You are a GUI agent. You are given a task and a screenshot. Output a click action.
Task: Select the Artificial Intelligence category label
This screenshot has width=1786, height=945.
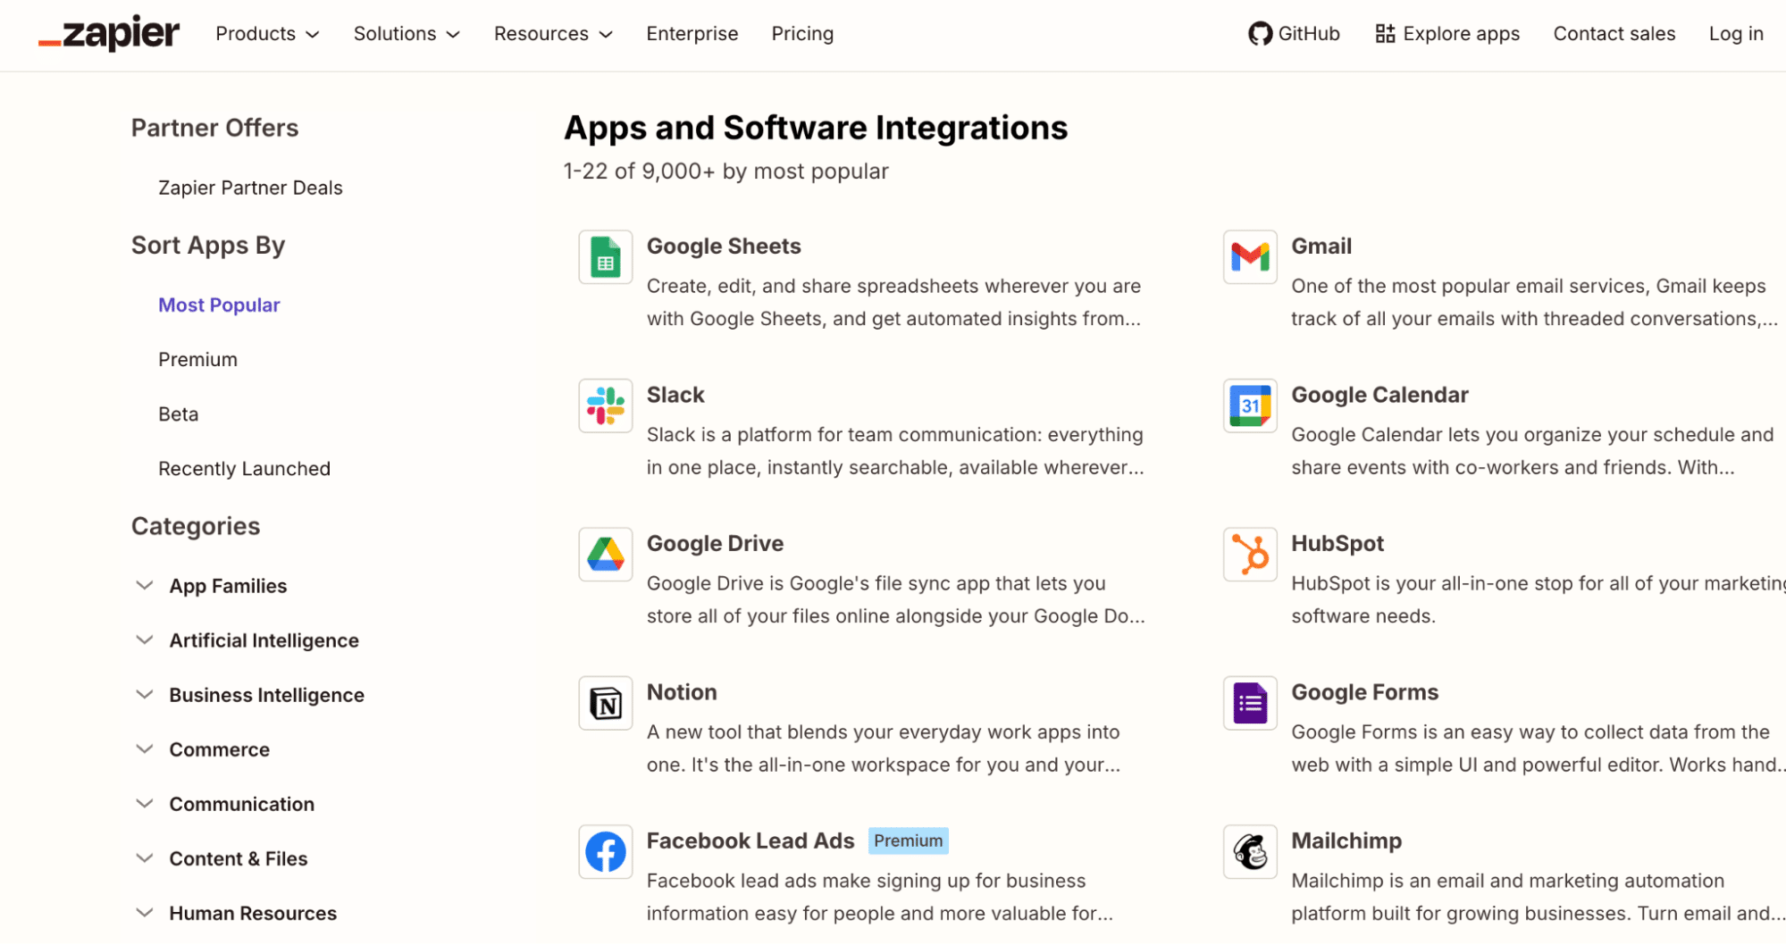(x=264, y=640)
